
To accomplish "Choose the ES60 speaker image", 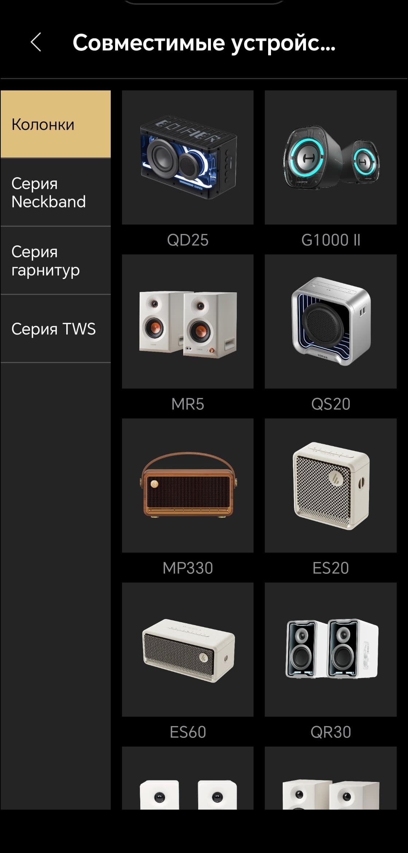I will point(188,650).
